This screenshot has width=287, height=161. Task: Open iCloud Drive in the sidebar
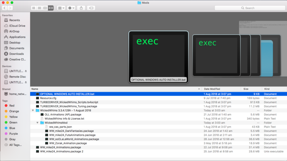click(x=17, y=26)
